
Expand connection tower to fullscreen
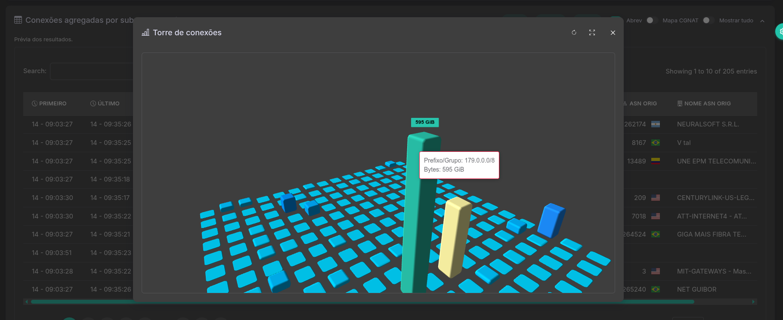point(592,33)
